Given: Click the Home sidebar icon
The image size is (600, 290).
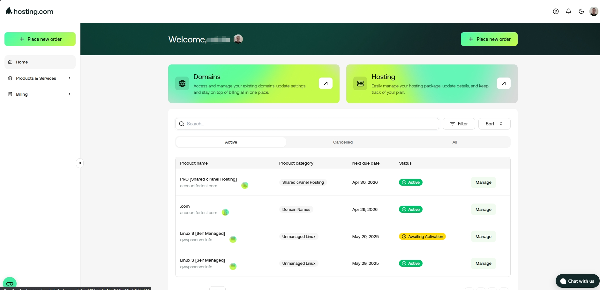Looking at the screenshot, I should coord(10,62).
